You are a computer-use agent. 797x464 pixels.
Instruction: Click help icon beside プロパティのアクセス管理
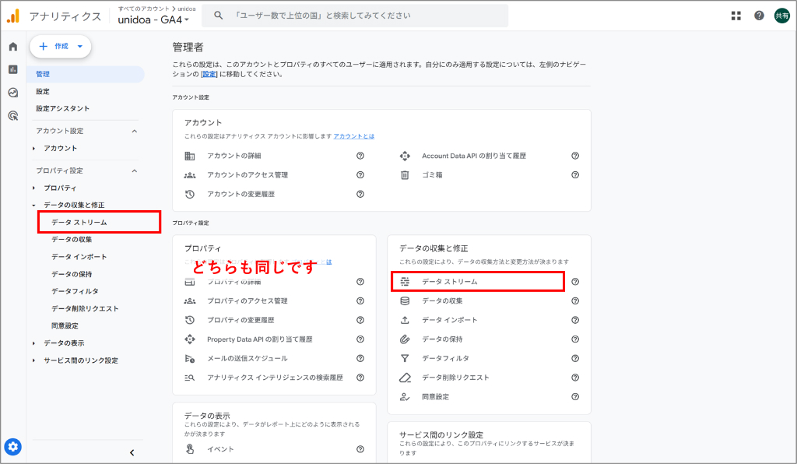[360, 301]
